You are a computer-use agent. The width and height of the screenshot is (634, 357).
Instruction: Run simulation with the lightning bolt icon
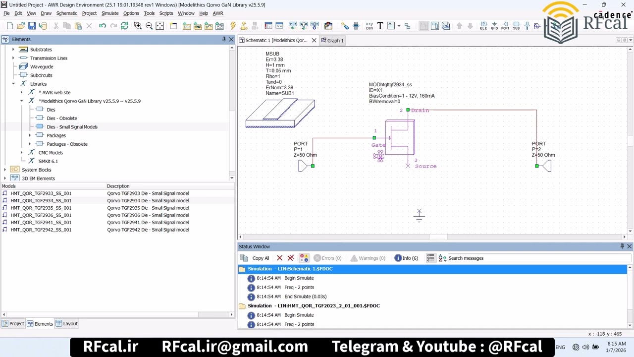pos(233,26)
